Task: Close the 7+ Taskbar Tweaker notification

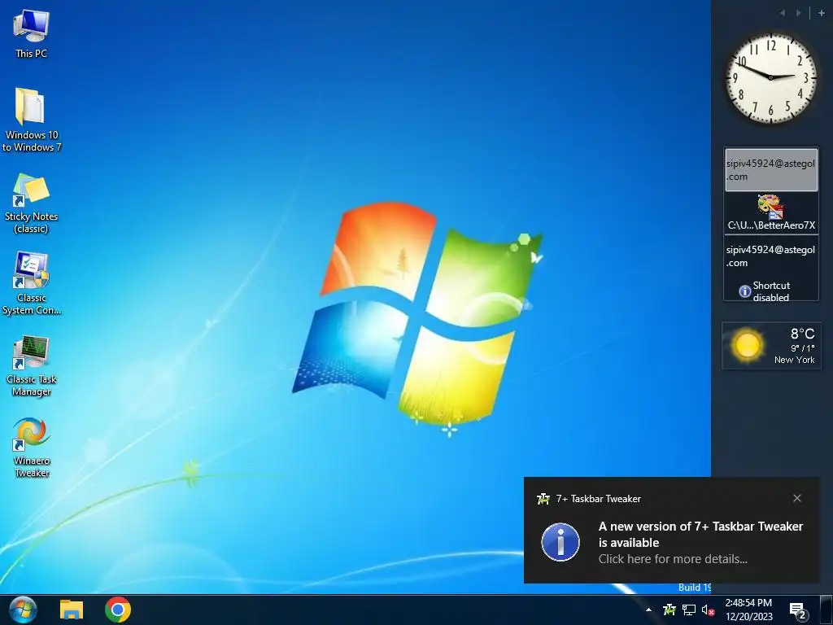Action: coord(797,498)
